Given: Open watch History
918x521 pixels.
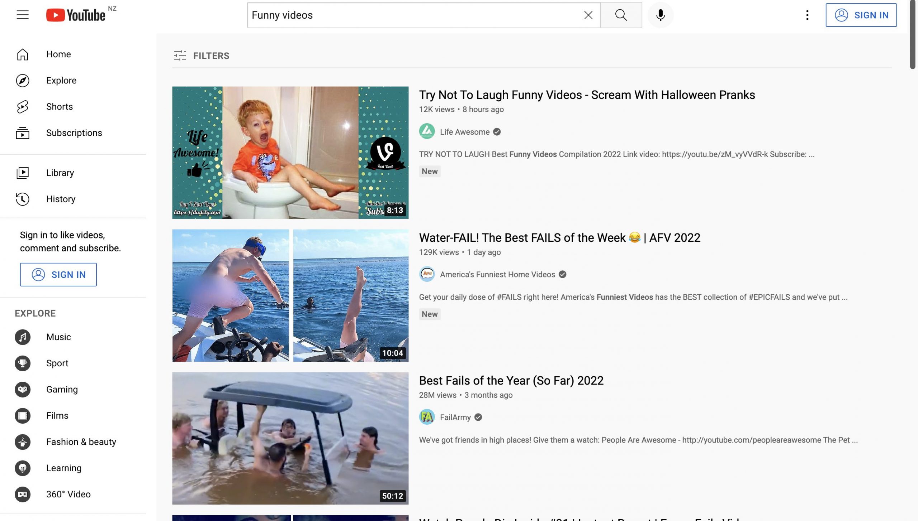Looking at the screenshot, I should tap(61, 199).
